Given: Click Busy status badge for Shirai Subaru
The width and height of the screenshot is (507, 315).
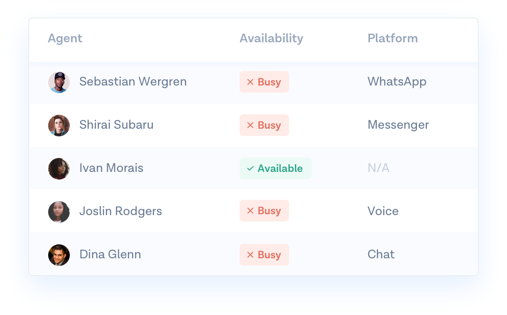Looking at the screenshot, I should pyautogui.click(x=264, y=125).
